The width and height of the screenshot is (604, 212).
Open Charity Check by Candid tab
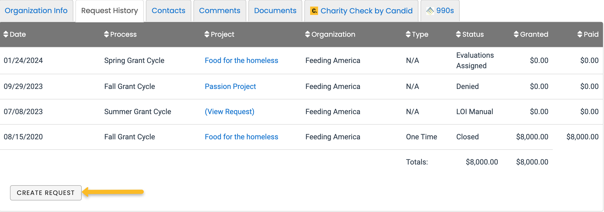coord(366,11)
